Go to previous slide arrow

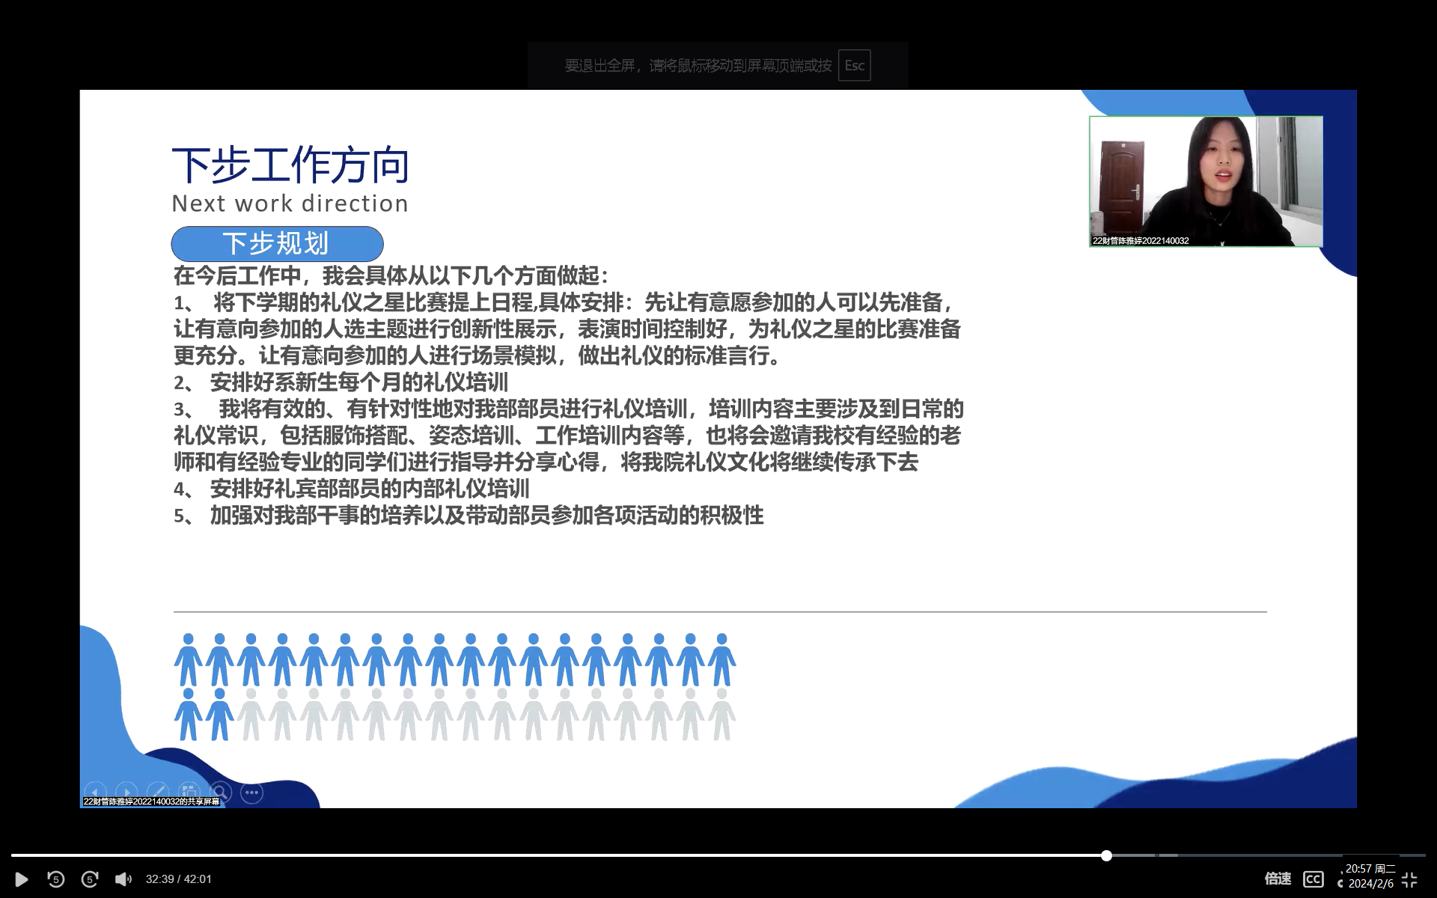(95, 792)
